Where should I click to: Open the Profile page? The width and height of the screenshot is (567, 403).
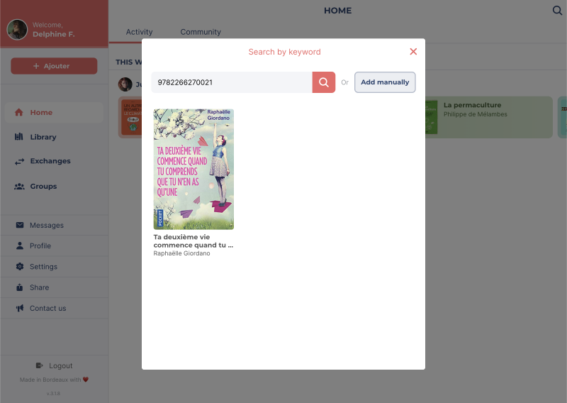click(55, 246)
